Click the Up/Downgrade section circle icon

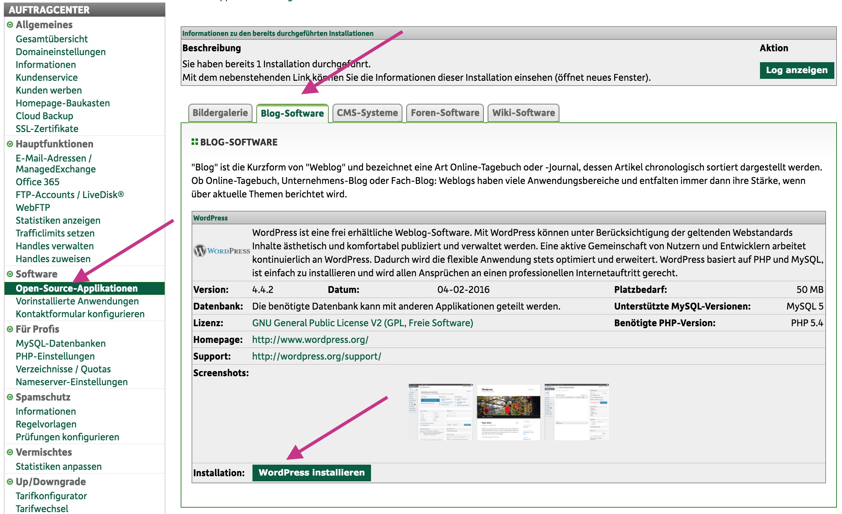pyautogui.click(x=10, y=482)
